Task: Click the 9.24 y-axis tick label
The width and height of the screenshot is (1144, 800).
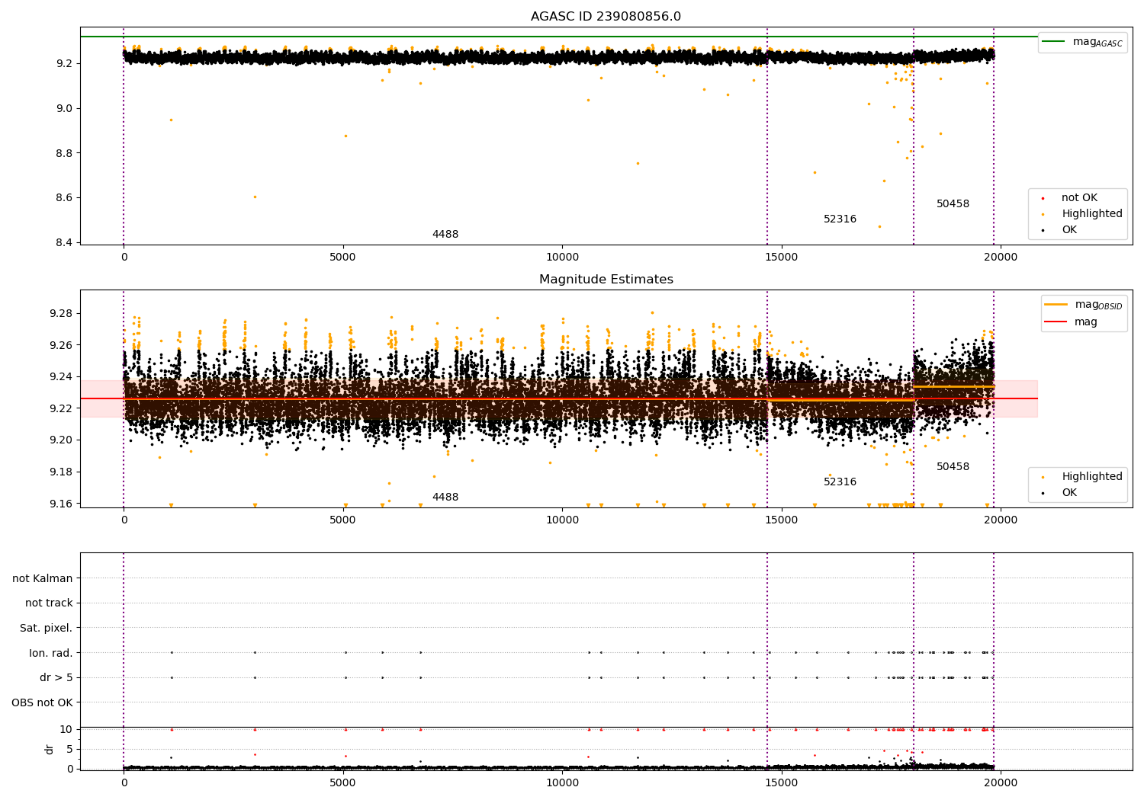Action: coord(62,377)
